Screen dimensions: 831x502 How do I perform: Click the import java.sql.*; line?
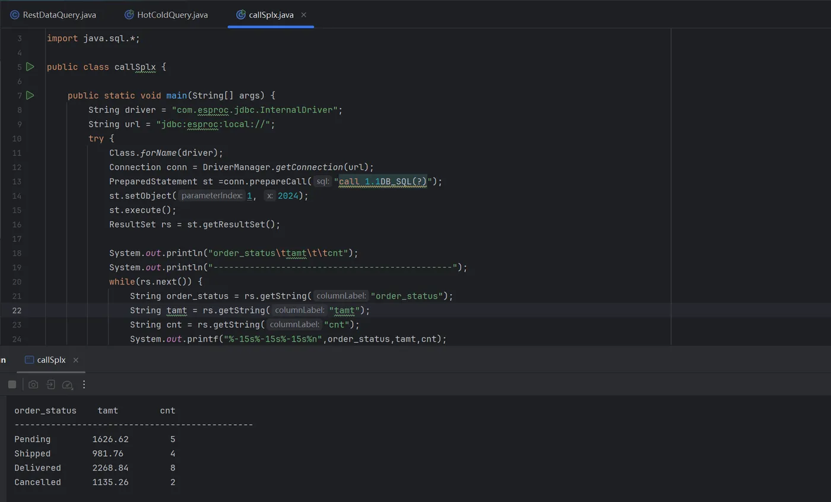click(93, 38)
